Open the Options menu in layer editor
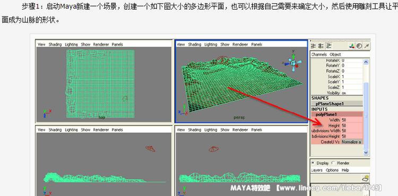Image resolution: width=398 pixels, height=196 pixels. [332, 170]
